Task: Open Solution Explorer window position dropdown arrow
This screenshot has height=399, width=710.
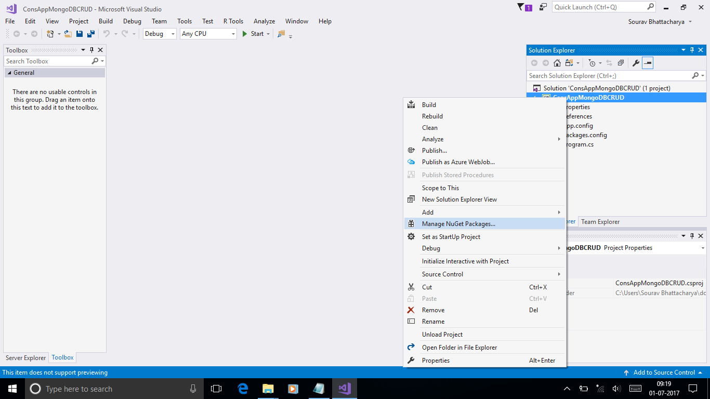Action: point(683,50)
